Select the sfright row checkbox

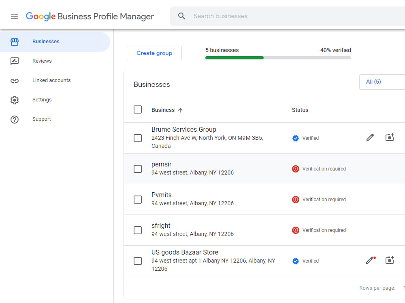tap(138, 230)
